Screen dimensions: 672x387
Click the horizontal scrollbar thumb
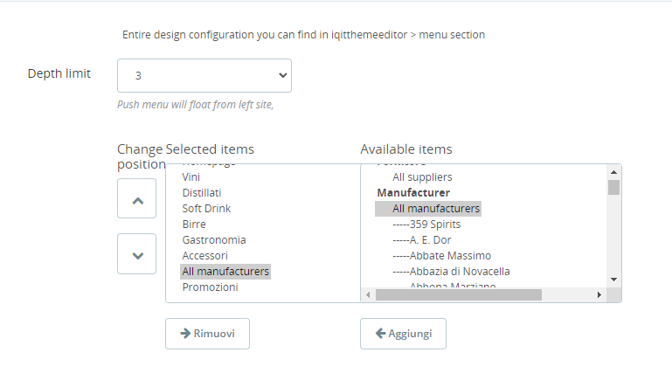click(x=459, y=295)
